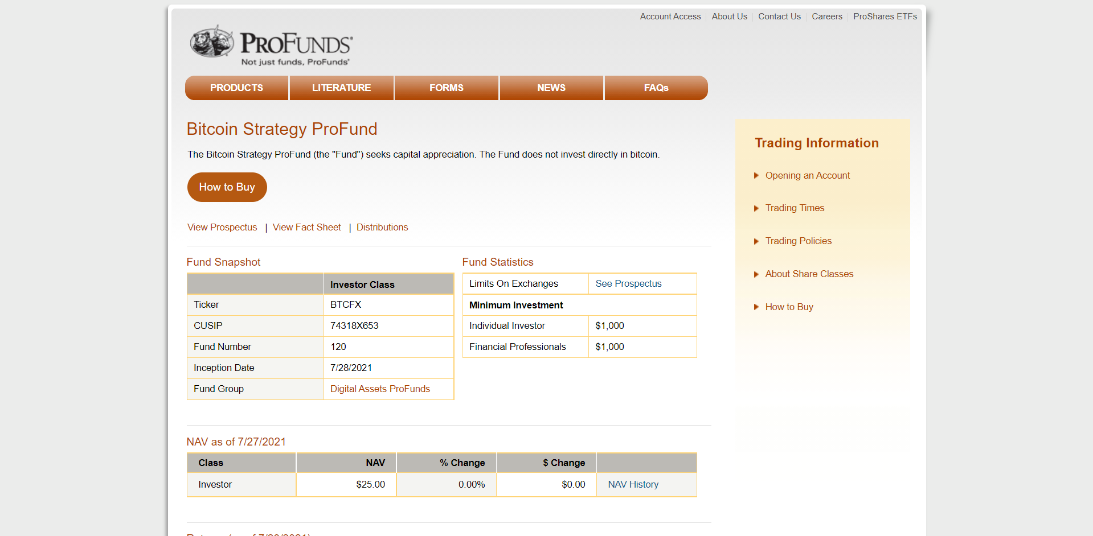Click the Fund Group row label
This screenshot has width=1093, height=536.
click(219, 389)
